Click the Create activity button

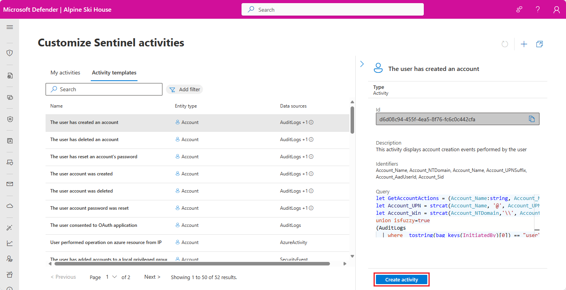pyautogui.click(x=401, y=279)
